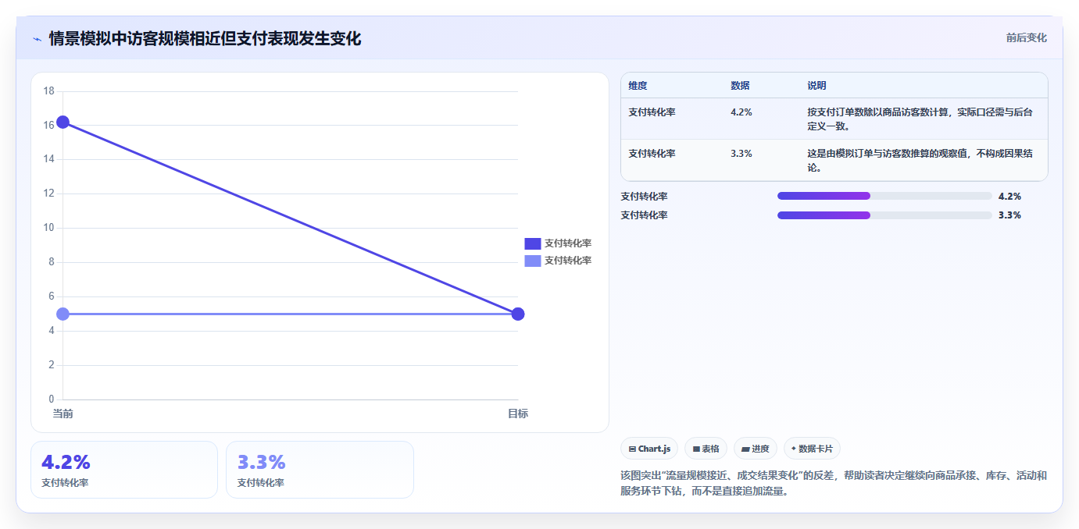Select the 3.3% cell in the table

741,154
